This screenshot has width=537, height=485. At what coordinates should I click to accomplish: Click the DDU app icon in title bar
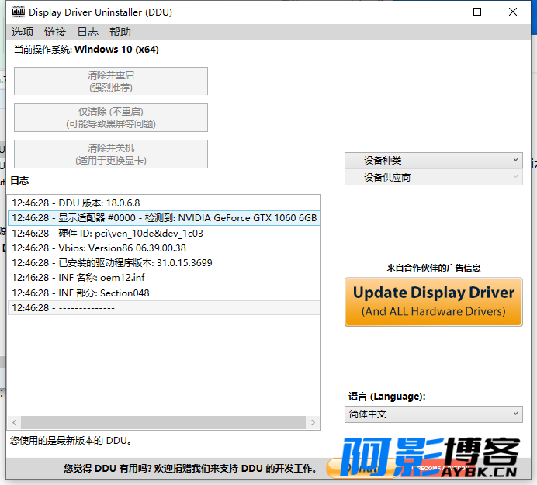tap(19, 12)
